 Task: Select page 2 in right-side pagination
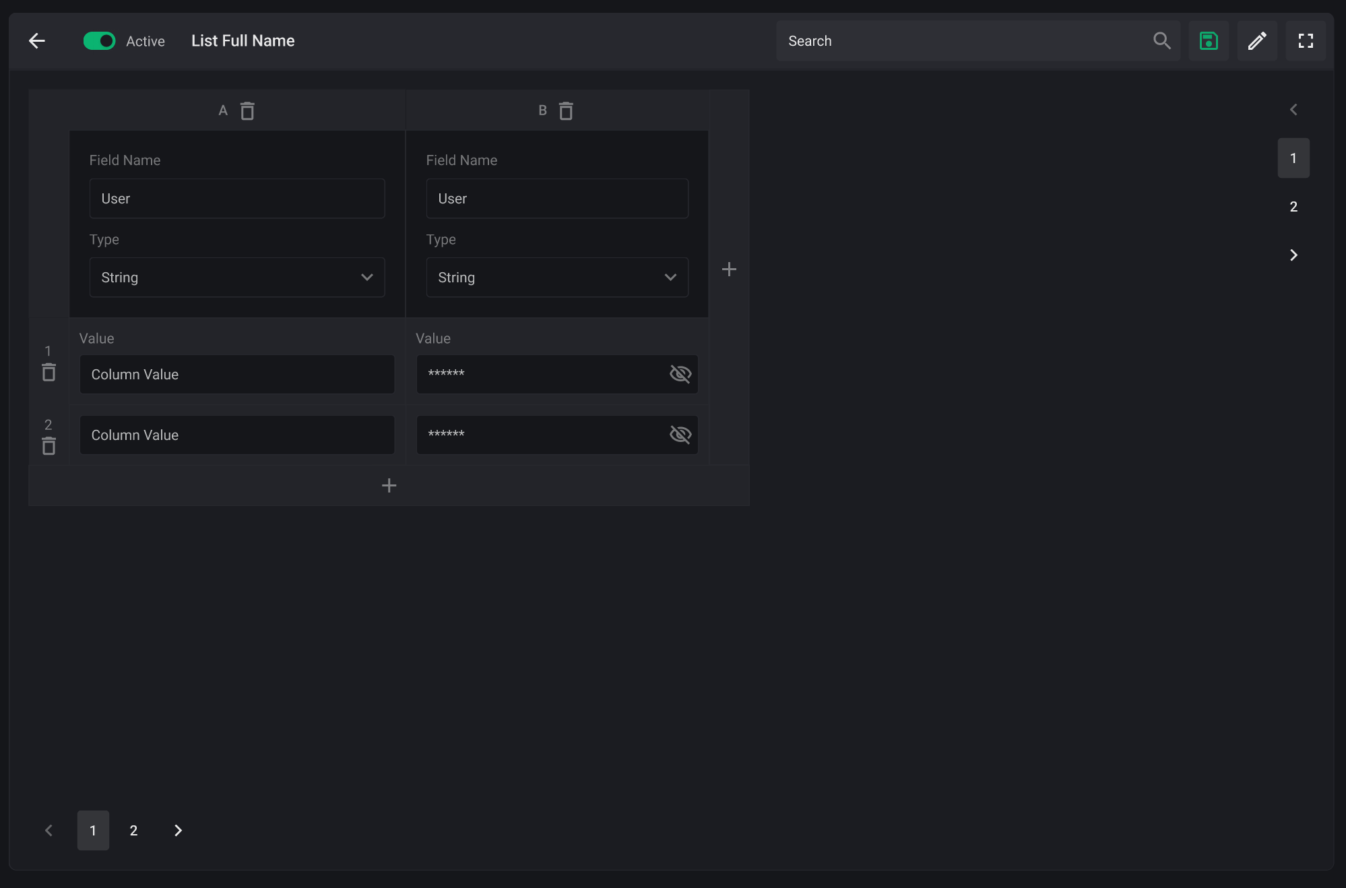click(1293, 207)
